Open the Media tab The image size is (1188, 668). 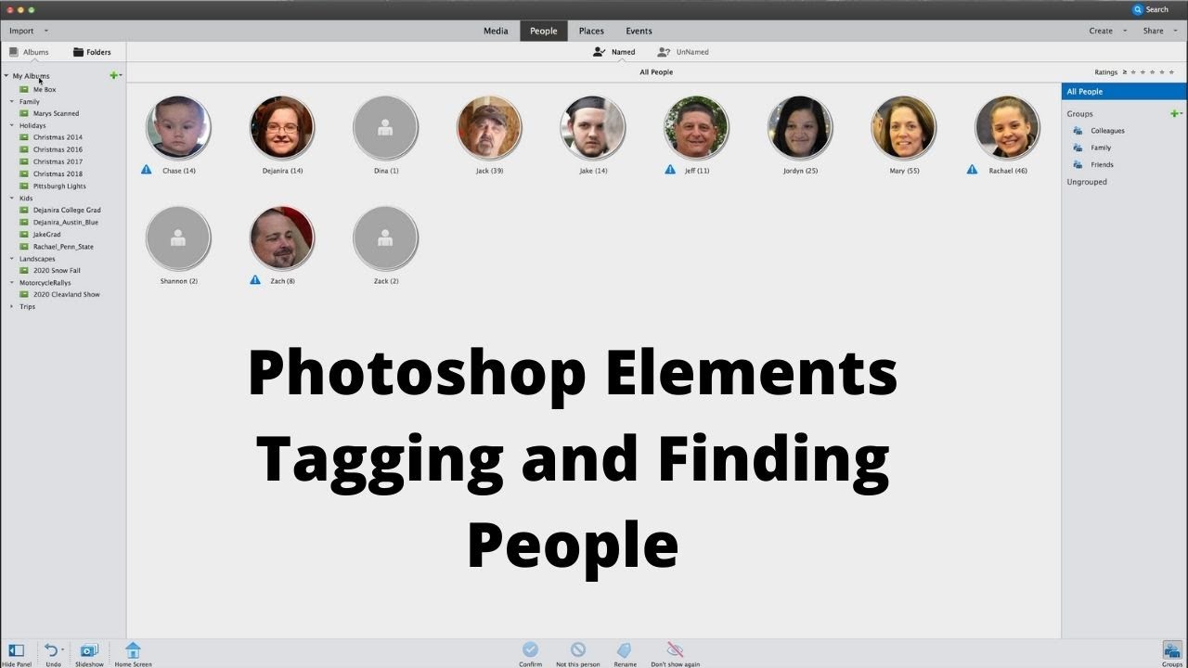pyautogui.click(x=496, y=31)
